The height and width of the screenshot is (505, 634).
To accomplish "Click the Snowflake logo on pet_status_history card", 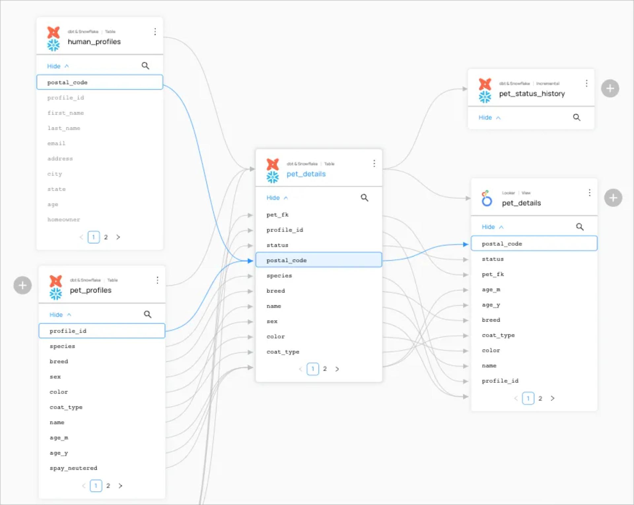I will (x=485, y=97).
